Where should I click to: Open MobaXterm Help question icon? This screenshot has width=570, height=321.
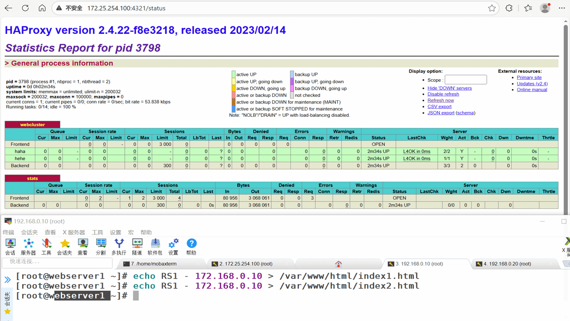point(191,247)
